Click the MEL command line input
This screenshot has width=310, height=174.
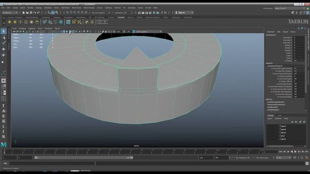pos(52,163)
